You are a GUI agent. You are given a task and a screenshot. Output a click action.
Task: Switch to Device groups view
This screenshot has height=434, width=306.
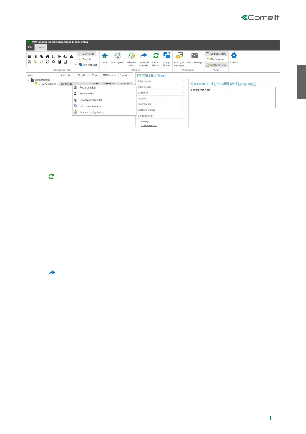point(88,65)
